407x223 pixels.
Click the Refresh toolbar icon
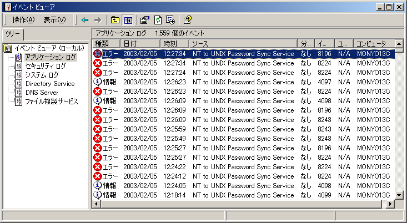158,20
